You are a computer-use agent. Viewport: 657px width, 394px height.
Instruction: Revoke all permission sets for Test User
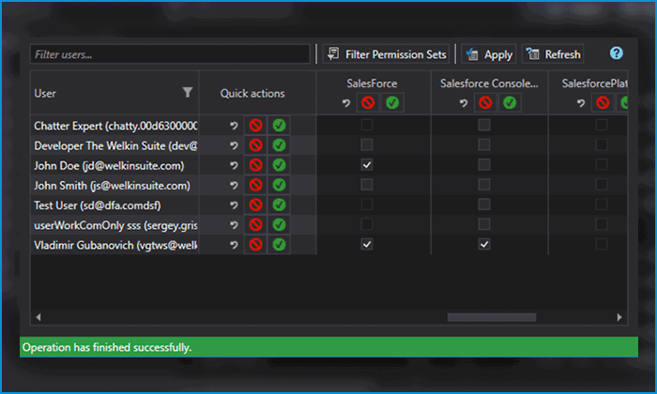(x=255, y=205)
